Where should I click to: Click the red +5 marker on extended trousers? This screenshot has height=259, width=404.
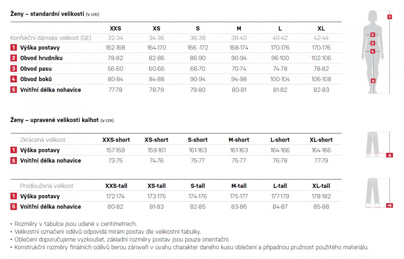pyautogui.click(x=390, y=205)
